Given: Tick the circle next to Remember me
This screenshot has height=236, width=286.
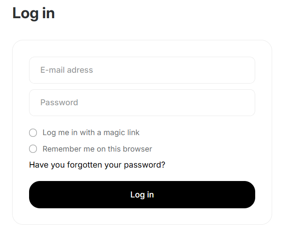Looking at the screenshot, I should point(33,149).
